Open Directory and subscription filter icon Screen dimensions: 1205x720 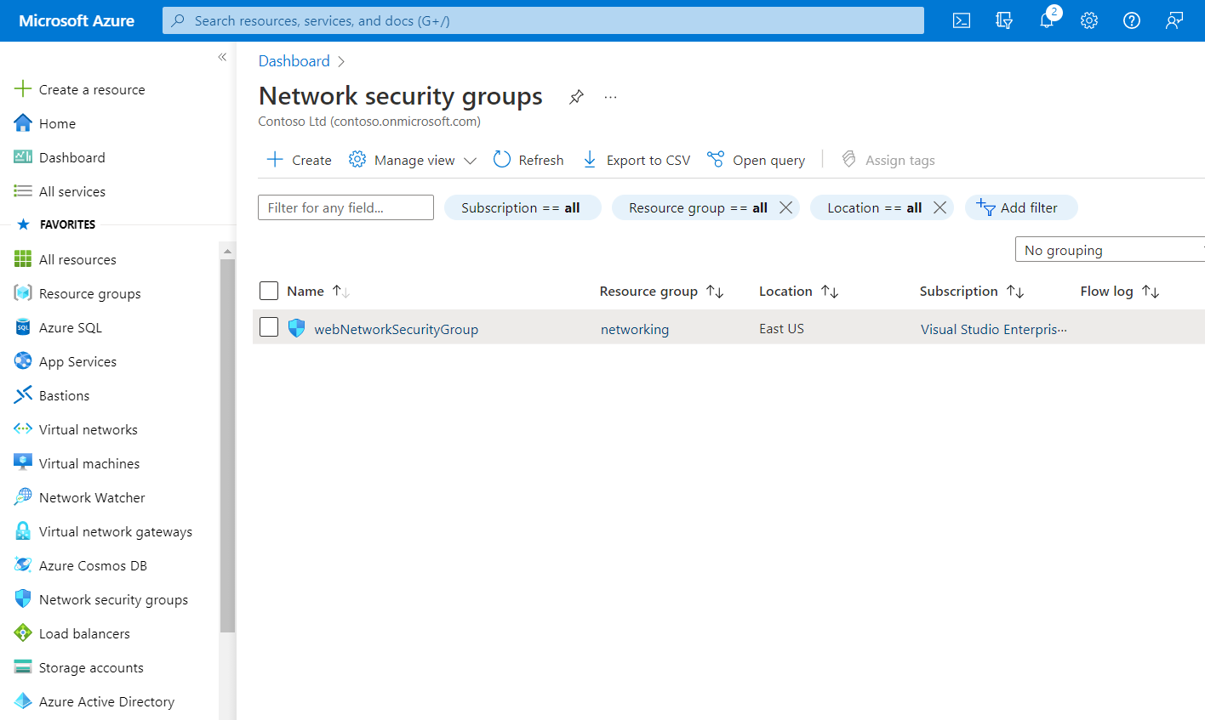[x=1004, y=20]
